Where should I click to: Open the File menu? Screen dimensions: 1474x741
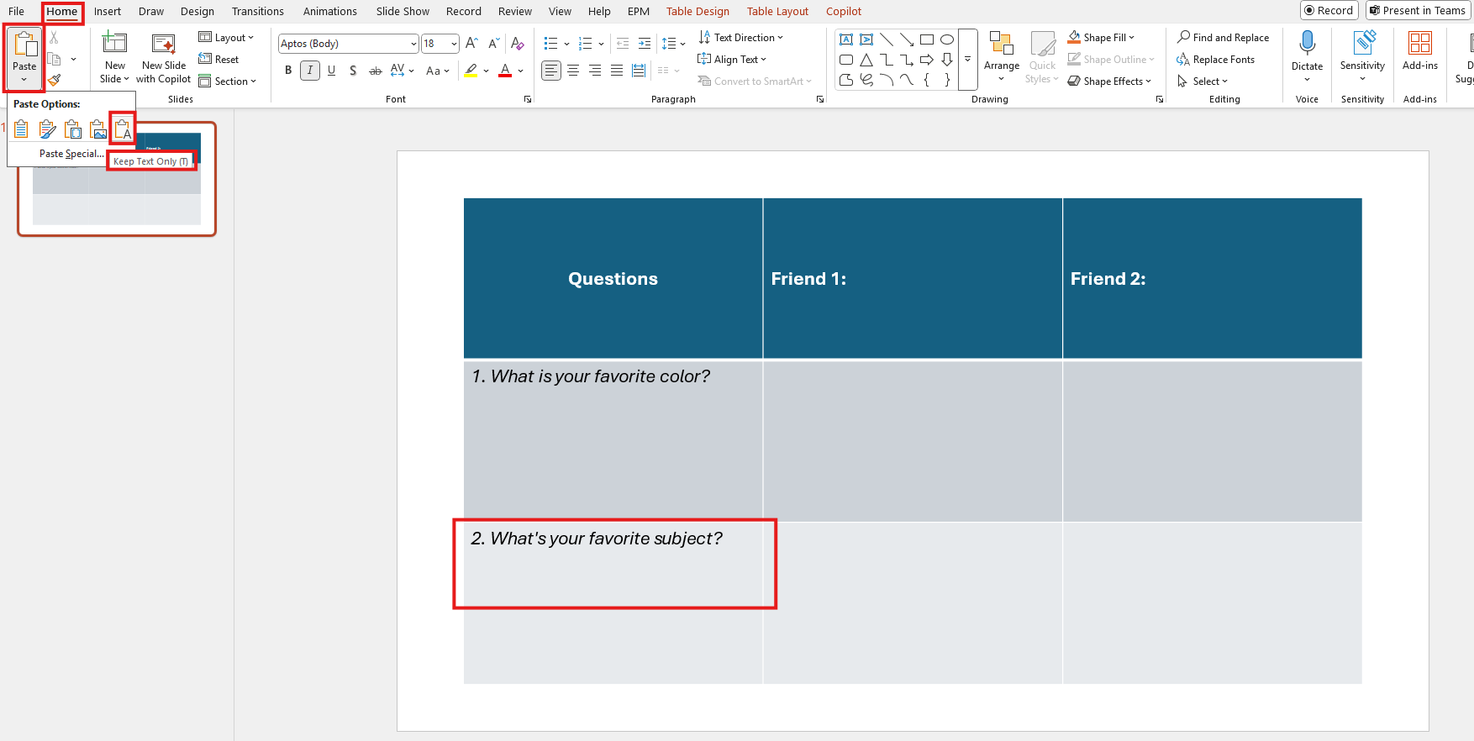16,11
